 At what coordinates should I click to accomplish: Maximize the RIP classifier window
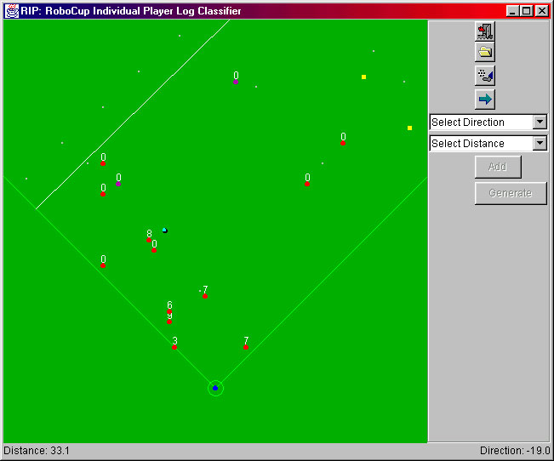click(527, 11)
